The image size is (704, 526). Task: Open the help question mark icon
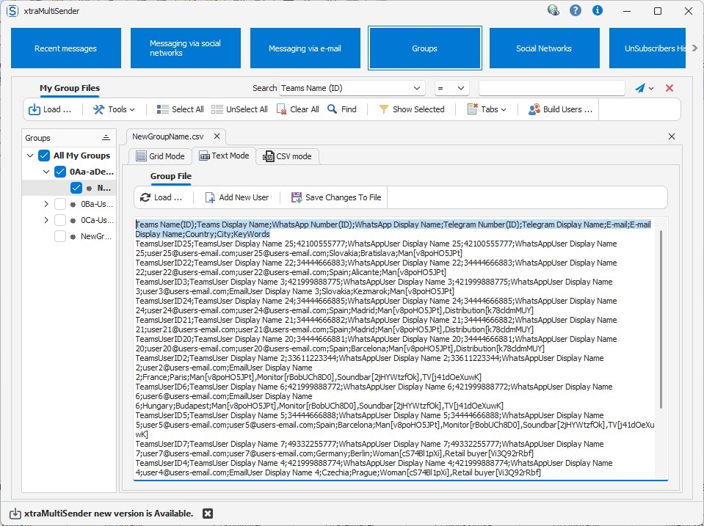(x=575, y=10)
